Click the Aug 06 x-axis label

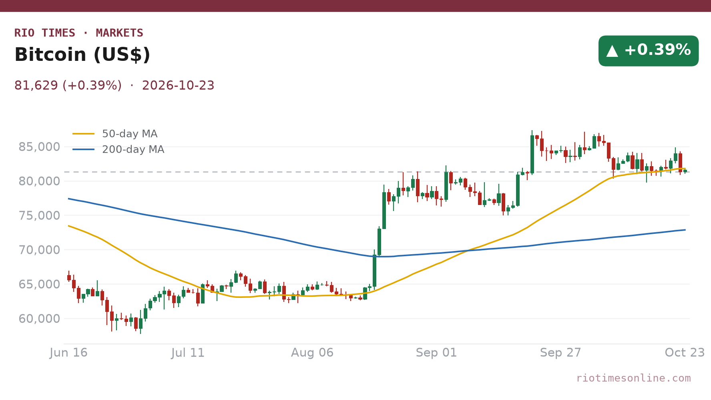coord(312,353)
